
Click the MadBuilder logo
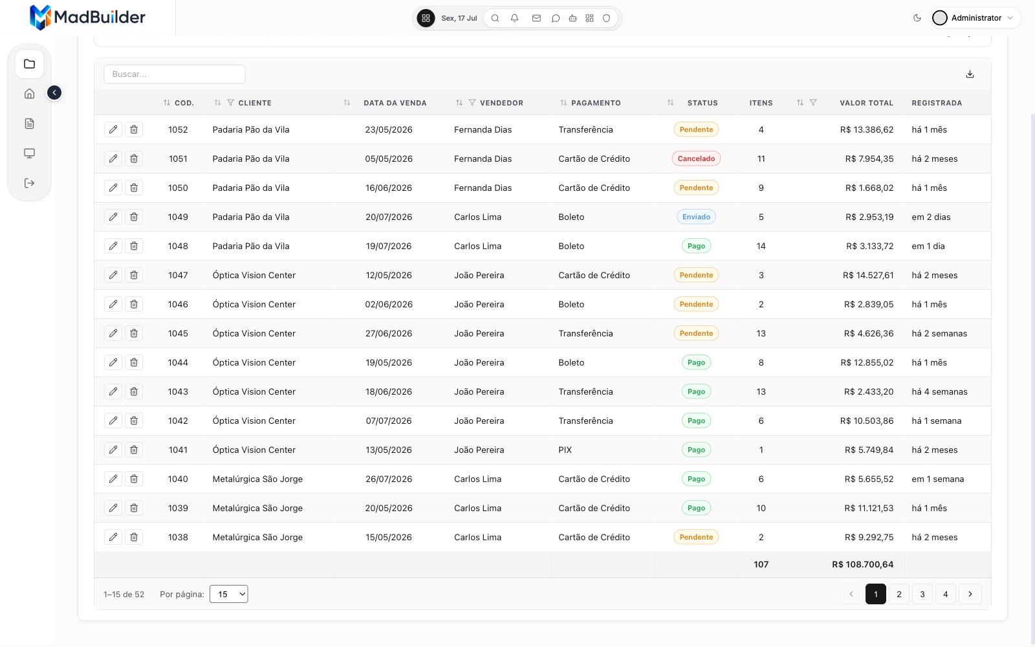87,17
